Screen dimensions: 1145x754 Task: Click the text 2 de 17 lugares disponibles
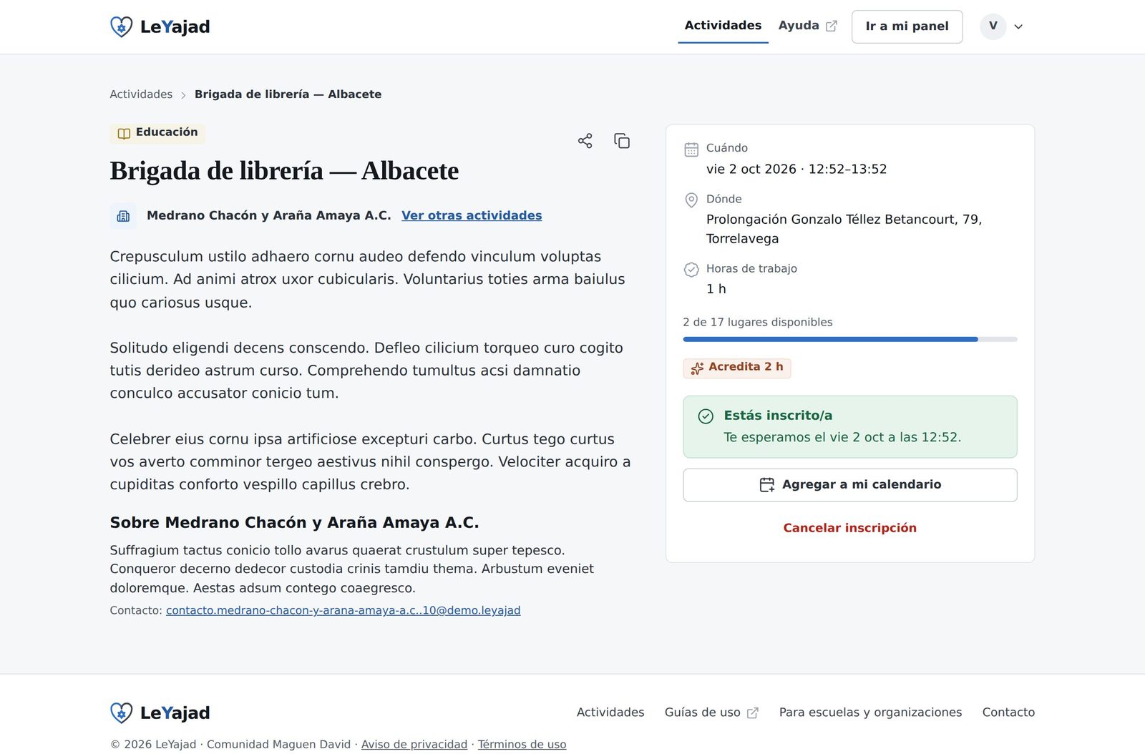tap(758, 323)
